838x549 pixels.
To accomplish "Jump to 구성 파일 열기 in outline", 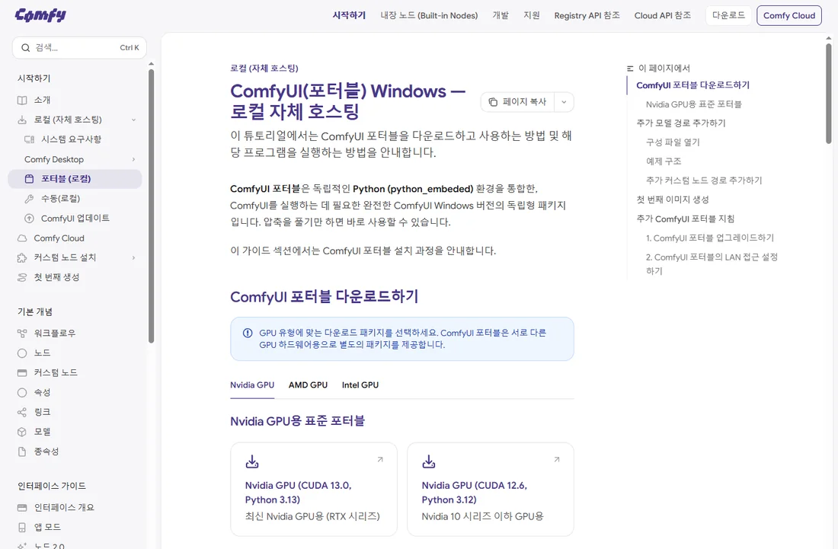I will click(x=673, y=142).
